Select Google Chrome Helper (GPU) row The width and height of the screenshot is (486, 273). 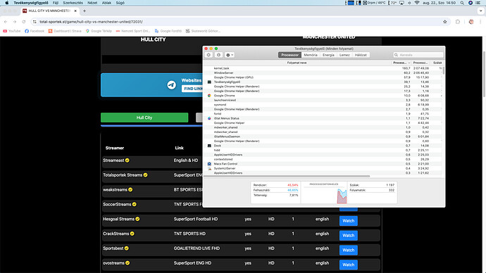pos(323,77)
